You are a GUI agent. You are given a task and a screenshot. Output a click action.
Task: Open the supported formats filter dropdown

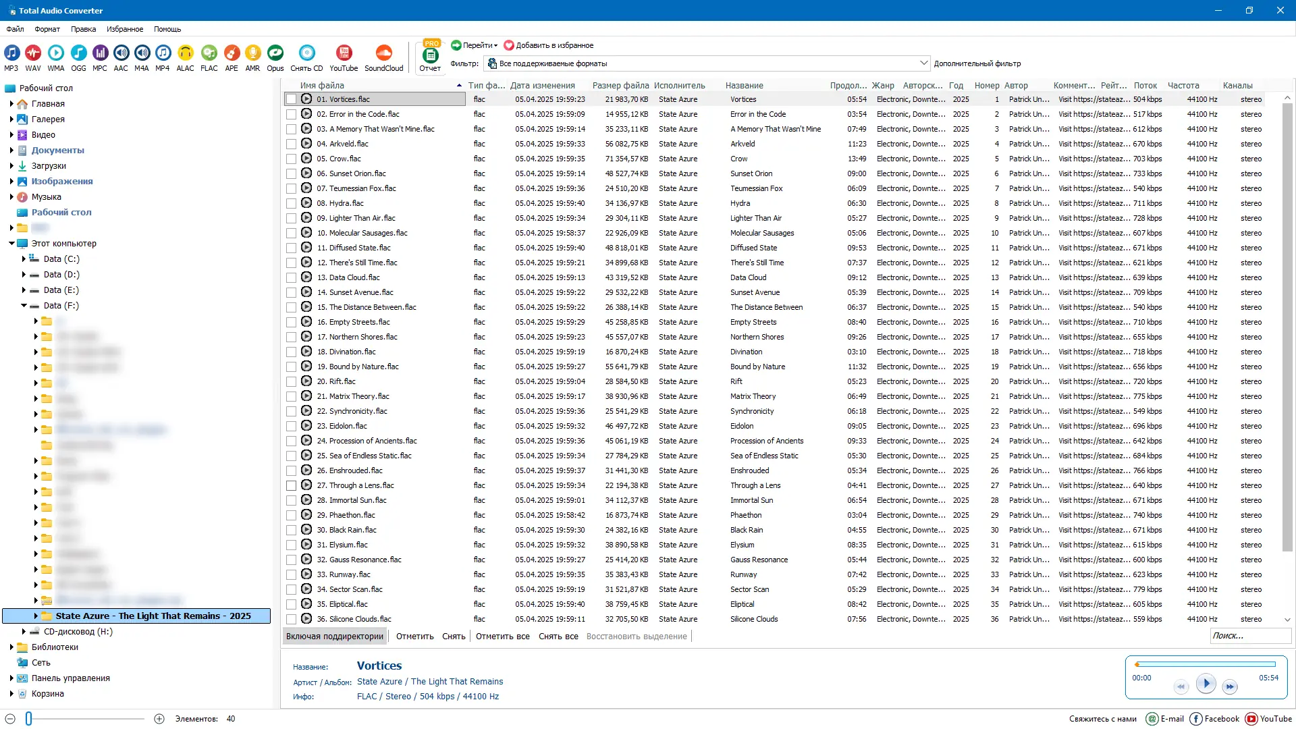point(923,63)
